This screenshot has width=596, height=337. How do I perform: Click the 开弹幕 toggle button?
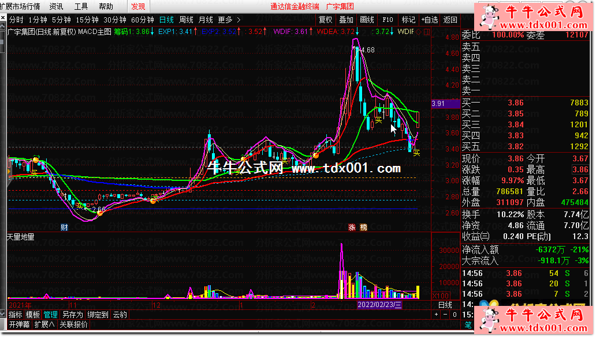20,325
